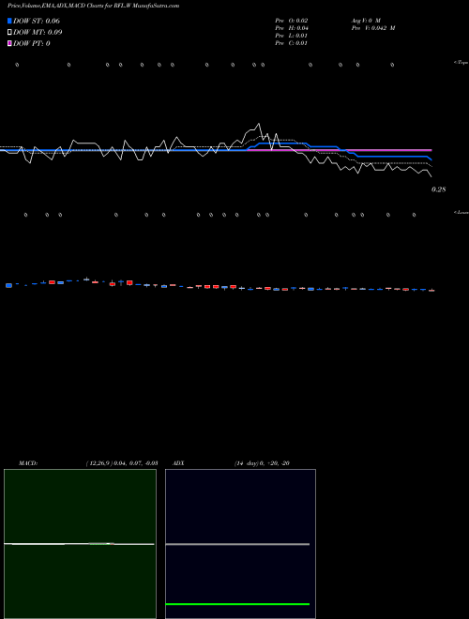Image resolution: width=469 pixels, height=619 pixels.
Task: Click the 'Pre O: 0.02' open value
Action: (292, 21)
